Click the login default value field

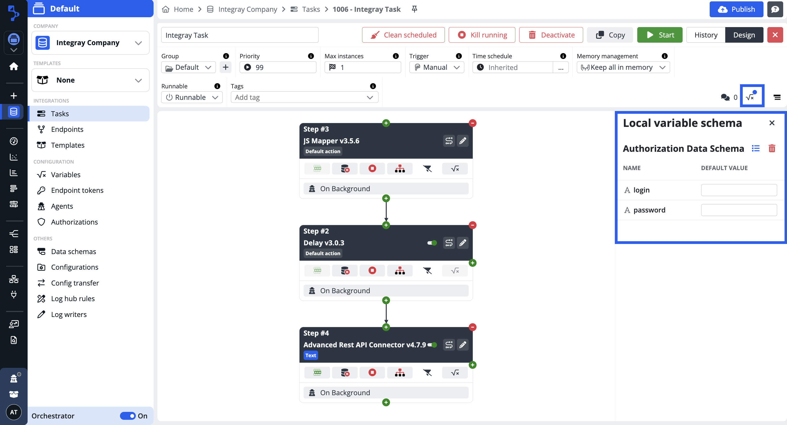[x=738, y=190]
